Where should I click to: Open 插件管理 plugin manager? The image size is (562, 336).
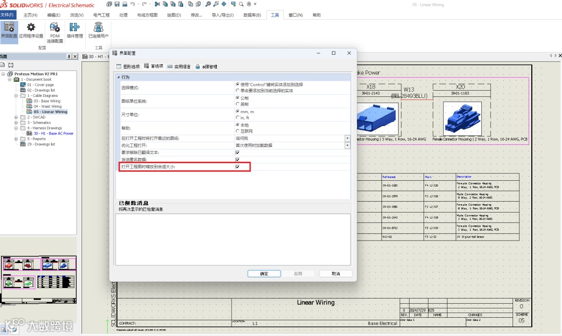coord(74,30)
